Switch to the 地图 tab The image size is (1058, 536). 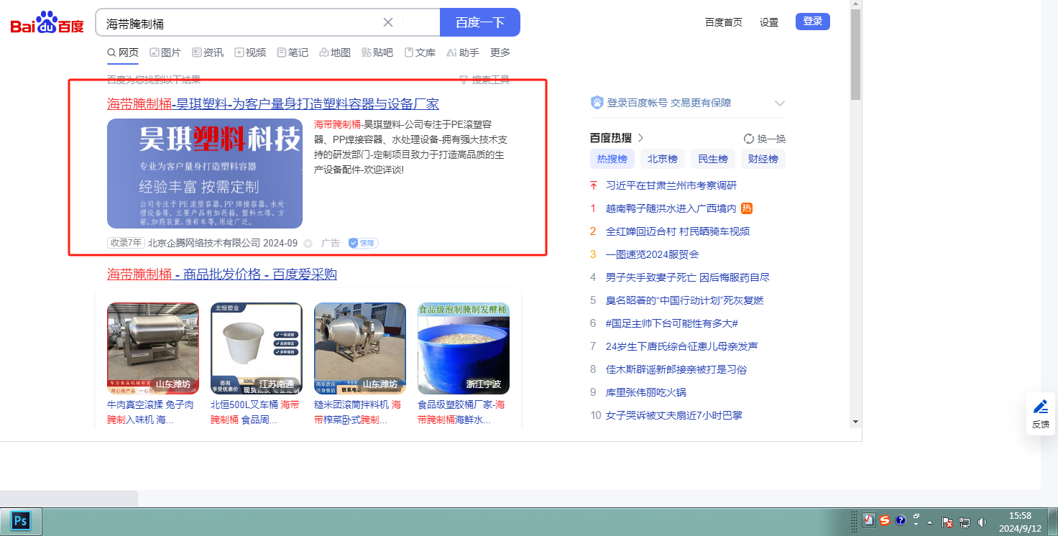[335, 52]
